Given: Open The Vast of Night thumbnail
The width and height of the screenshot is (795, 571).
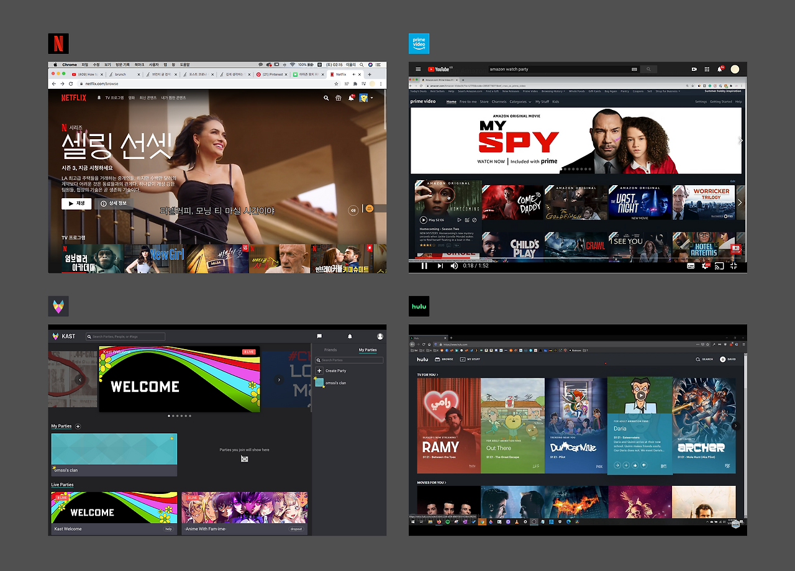Looking at the screenshot, I should tap(639, 202).
